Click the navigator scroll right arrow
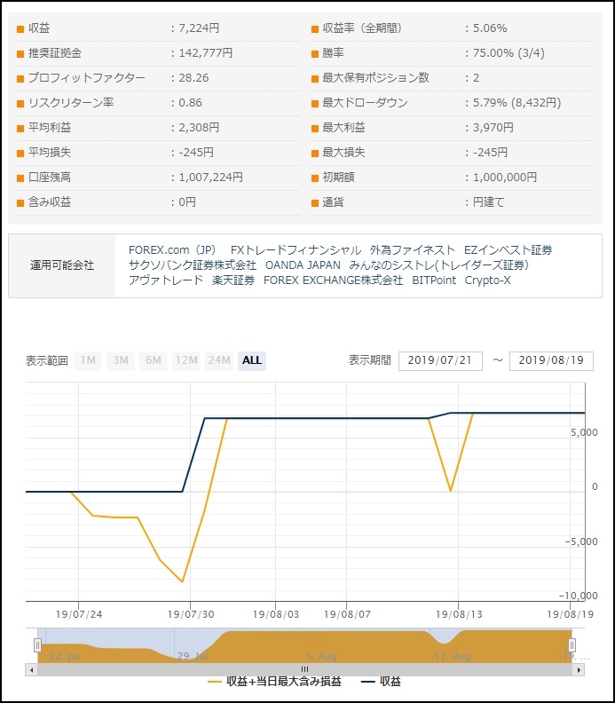Screen dimensions: 615x703 click(x=579, y=670)
